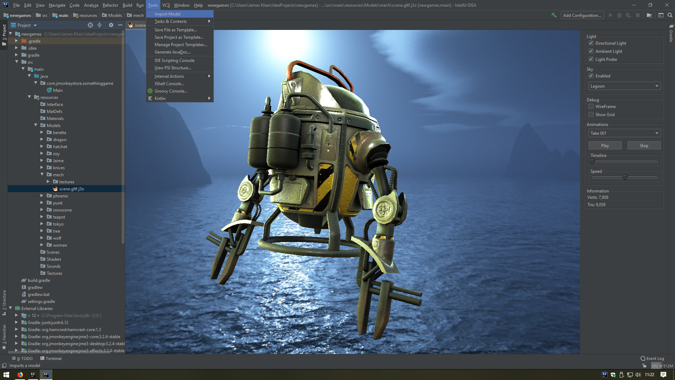This screenshot has height=380, width=675.
Task: Click Firefox icon in Windows taskbar
Action: pyautogui.click(x=20, y=375)
